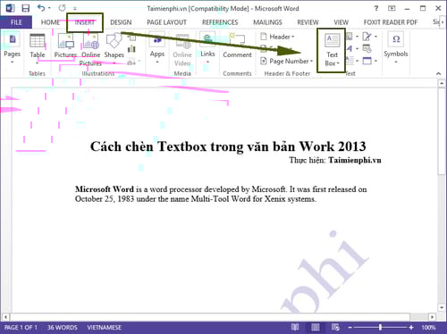Open the Shapes gallery
The image size is (447, 334).
coord(114,47)
